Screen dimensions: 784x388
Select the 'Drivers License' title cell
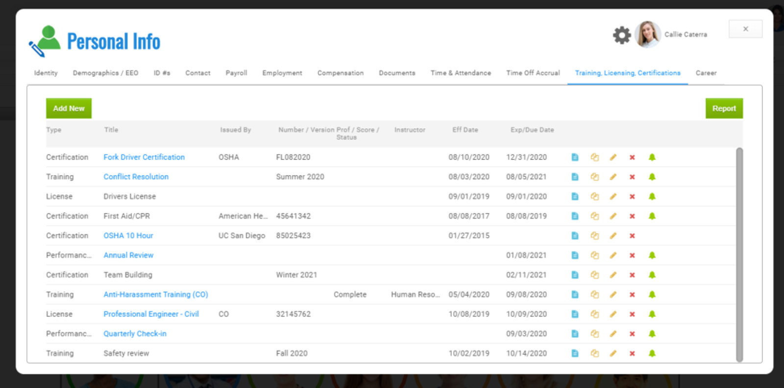[129, 196]
